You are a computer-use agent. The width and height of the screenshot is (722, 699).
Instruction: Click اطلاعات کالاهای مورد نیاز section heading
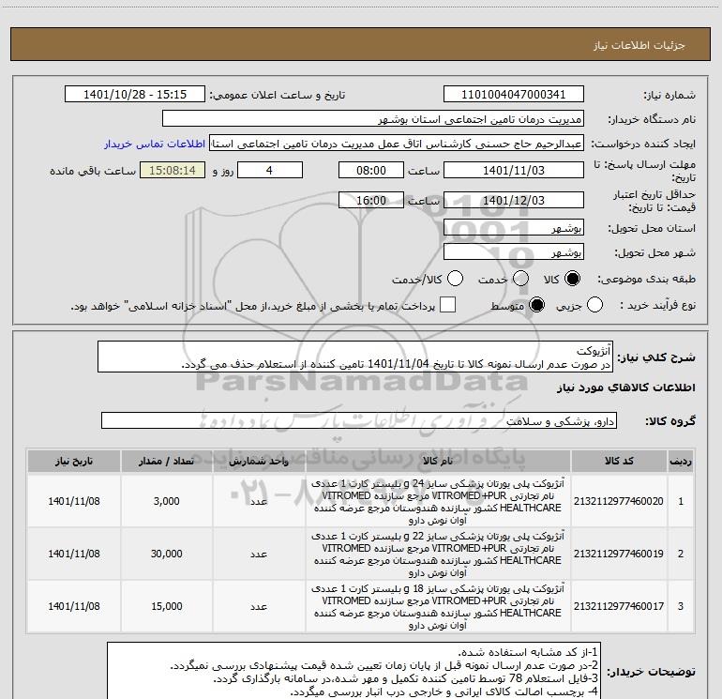point(626,387)
